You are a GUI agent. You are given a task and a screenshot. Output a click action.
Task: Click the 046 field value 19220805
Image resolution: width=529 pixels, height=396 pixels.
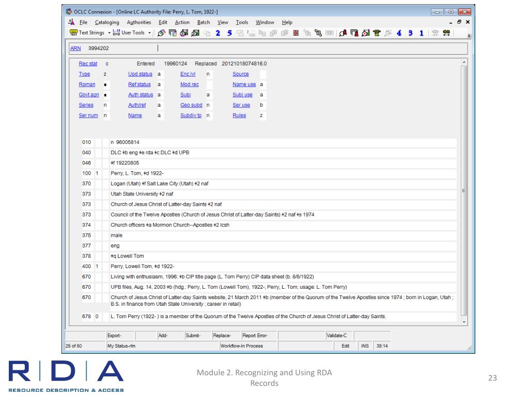pos(283,163)
